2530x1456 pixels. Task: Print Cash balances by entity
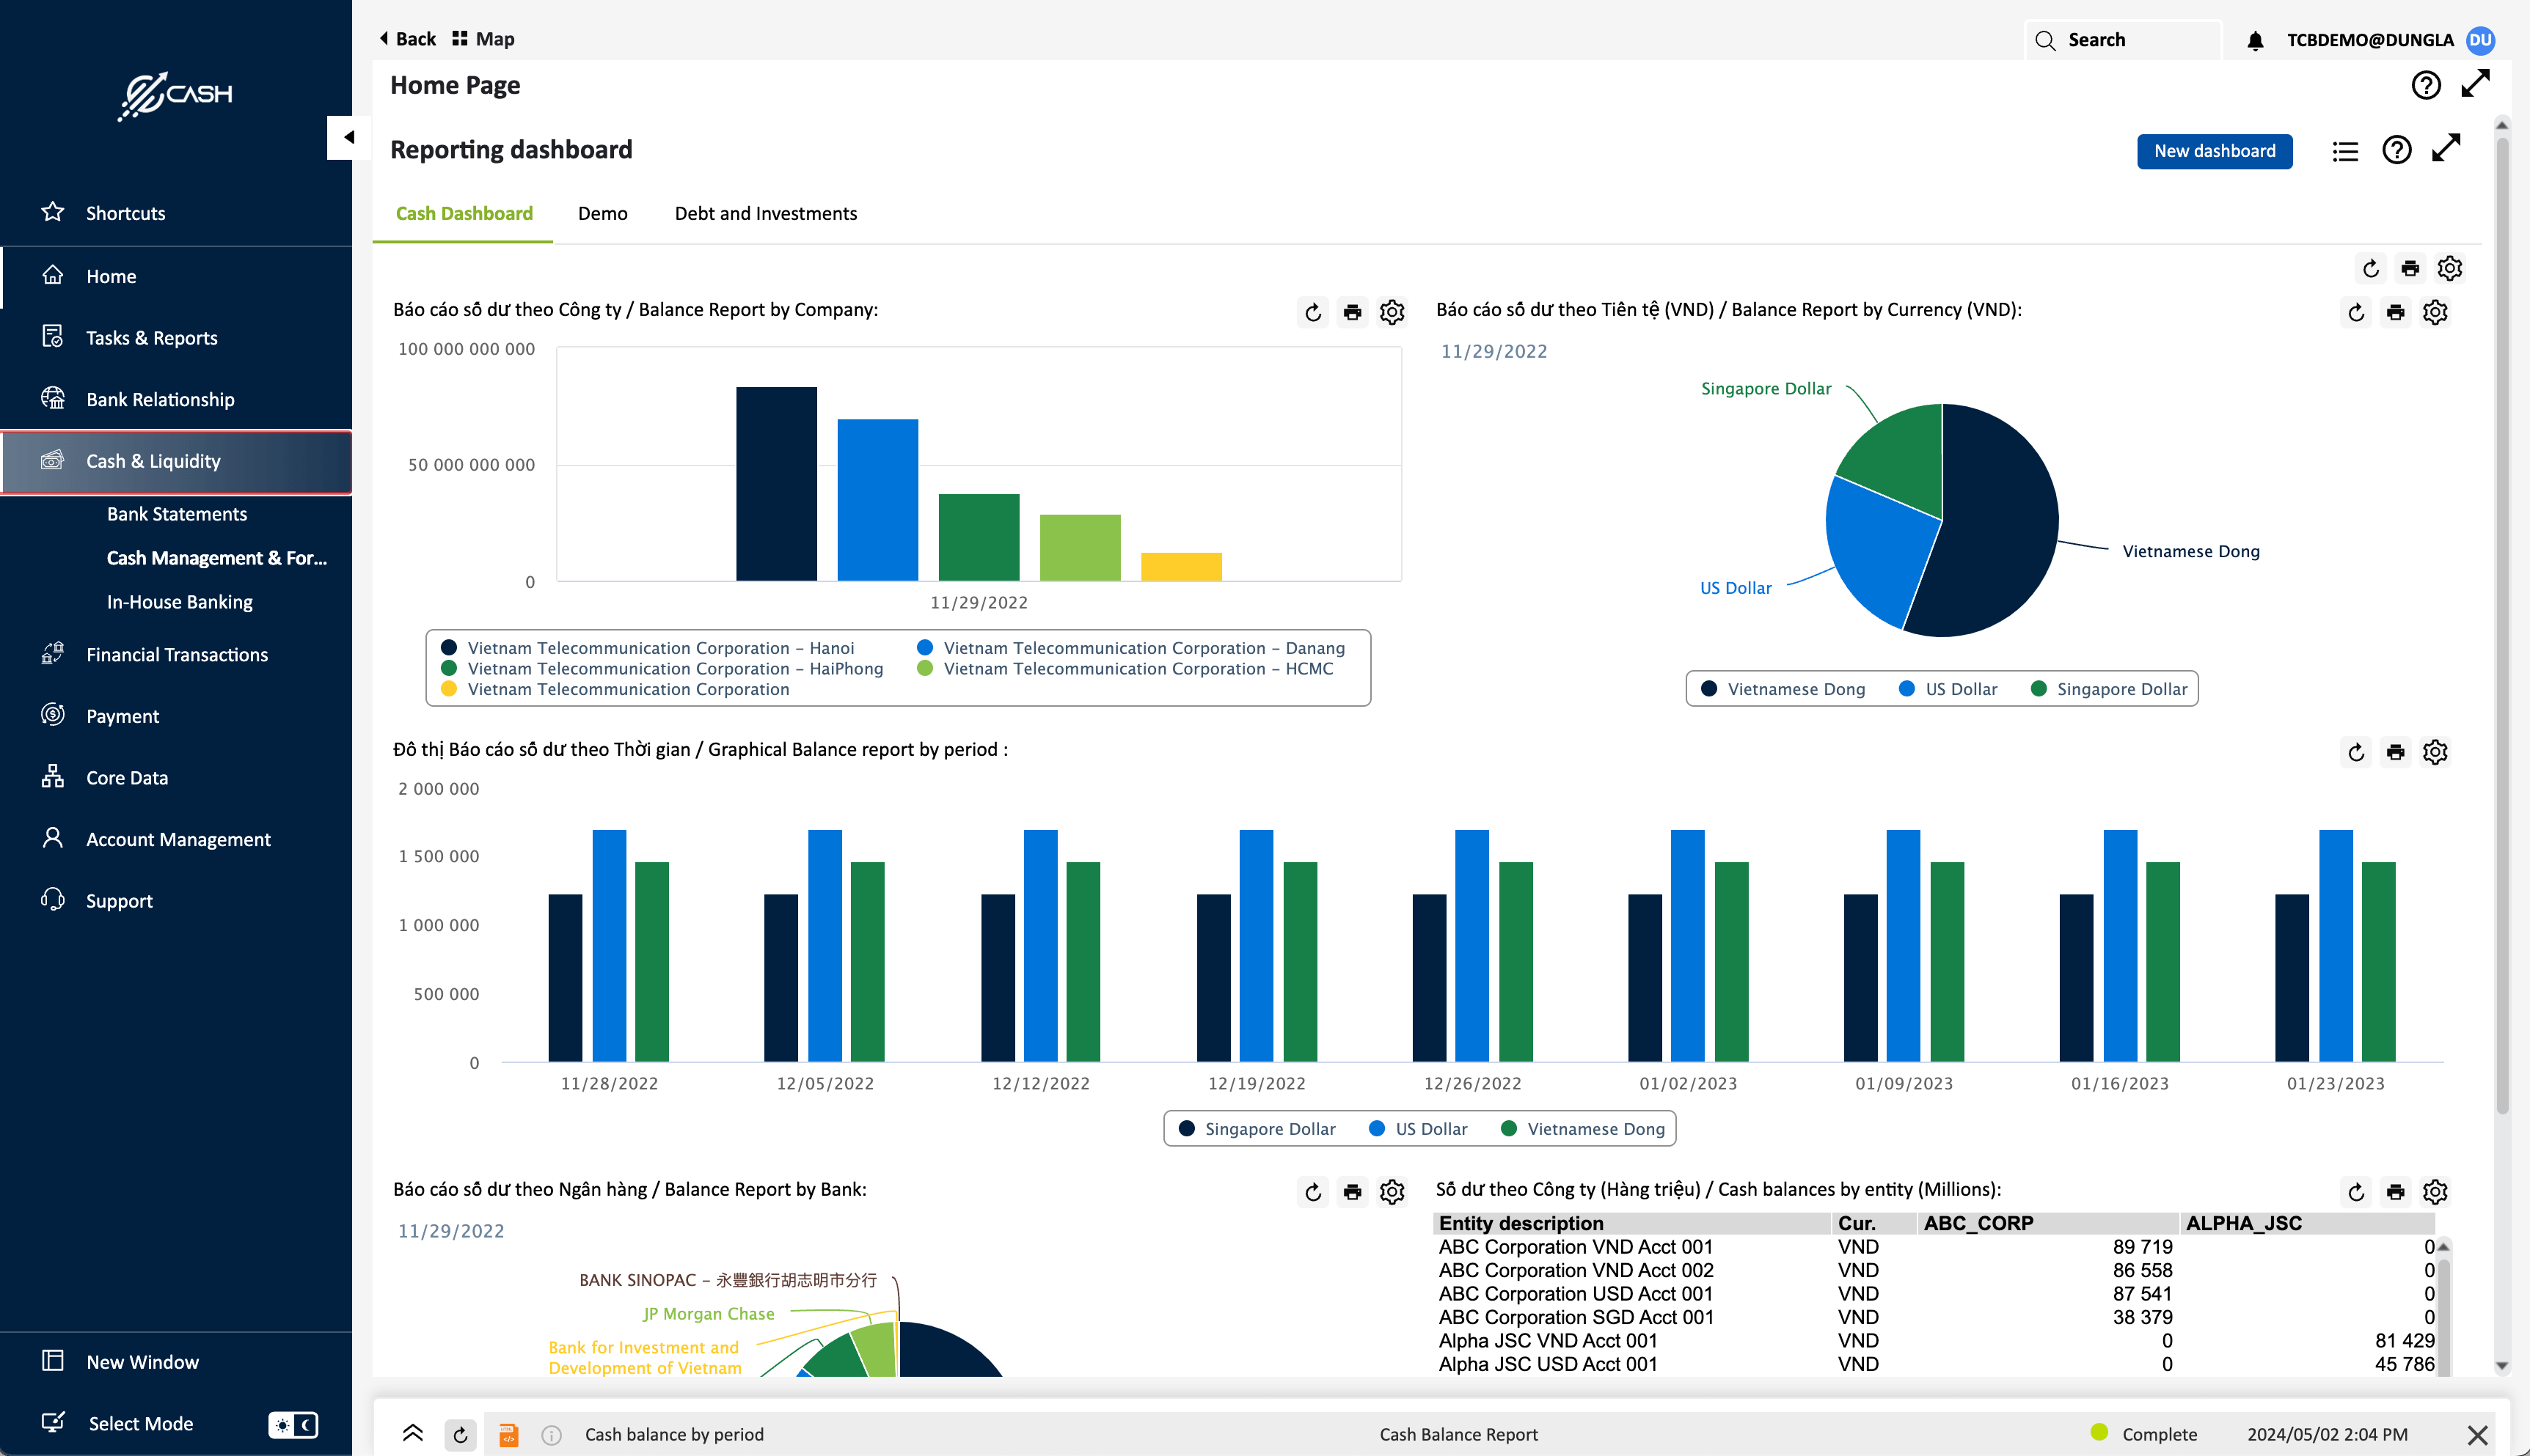(2395, 1192)
